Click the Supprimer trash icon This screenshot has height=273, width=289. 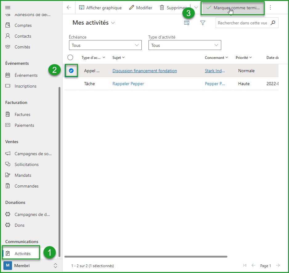pos(162,8)
